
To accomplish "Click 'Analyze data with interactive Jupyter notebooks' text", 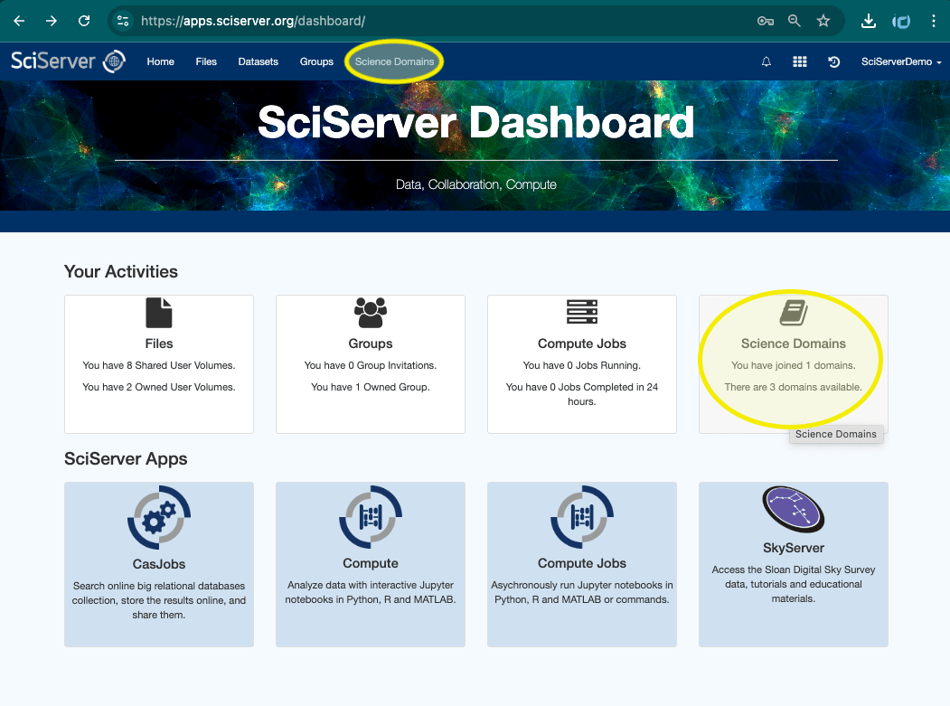I will coord(371,592).
